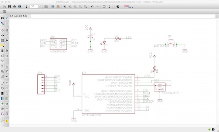The image size is (219, 132).
Task: Undo the last action
Action: click(92, 7)
